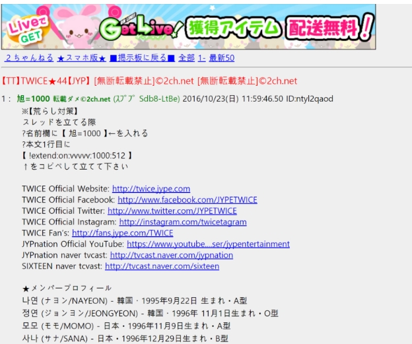The height and width of the screenshot is (344, 412).
Task: Open JYPnation YouTube jypentertainment link
Action: click(x=208, y=244)
